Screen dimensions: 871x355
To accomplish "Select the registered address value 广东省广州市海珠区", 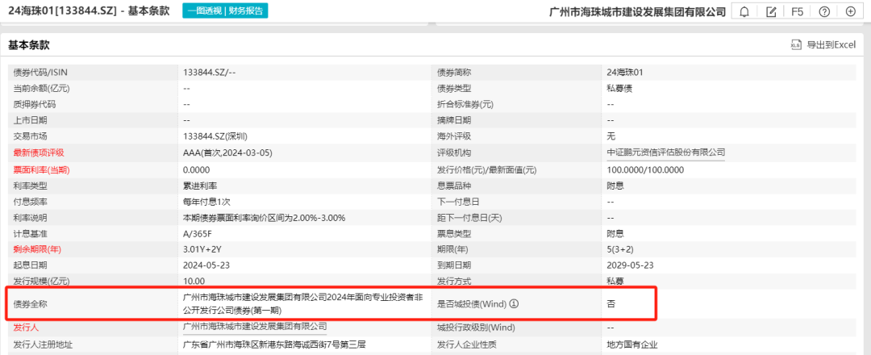I will tap(274, 345).
